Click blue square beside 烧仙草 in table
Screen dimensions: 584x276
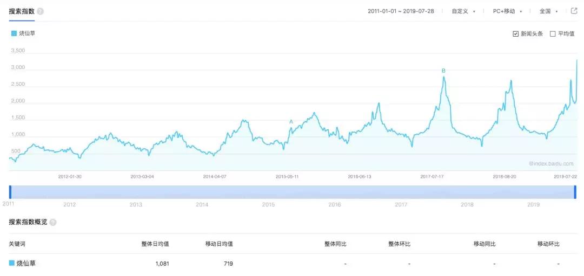12,263
